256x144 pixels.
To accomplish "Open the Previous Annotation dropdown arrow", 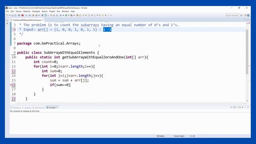I will (x=97, y=15).
